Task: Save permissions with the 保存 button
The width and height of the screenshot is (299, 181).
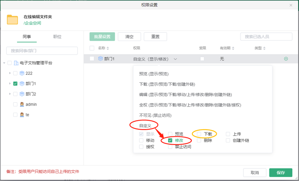Action: pyautogui.click(x=281, y=173)
